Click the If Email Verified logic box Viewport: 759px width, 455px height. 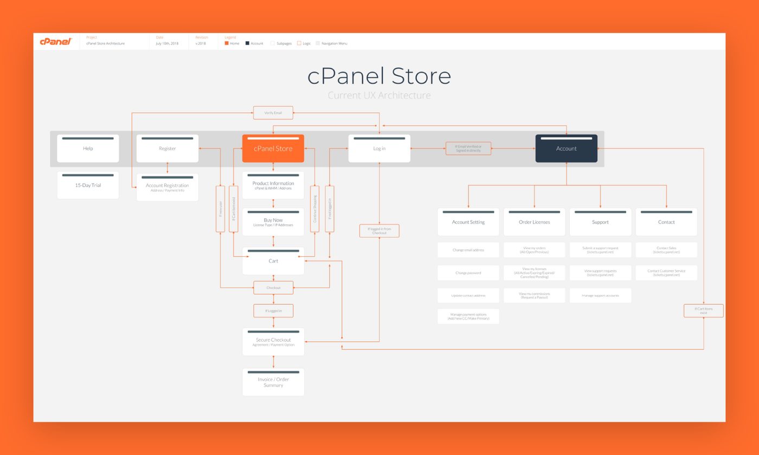pos(468,148)
